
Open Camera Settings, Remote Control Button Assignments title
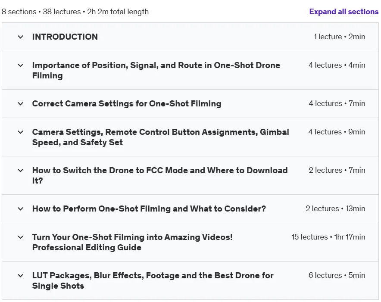coord(160,137)
